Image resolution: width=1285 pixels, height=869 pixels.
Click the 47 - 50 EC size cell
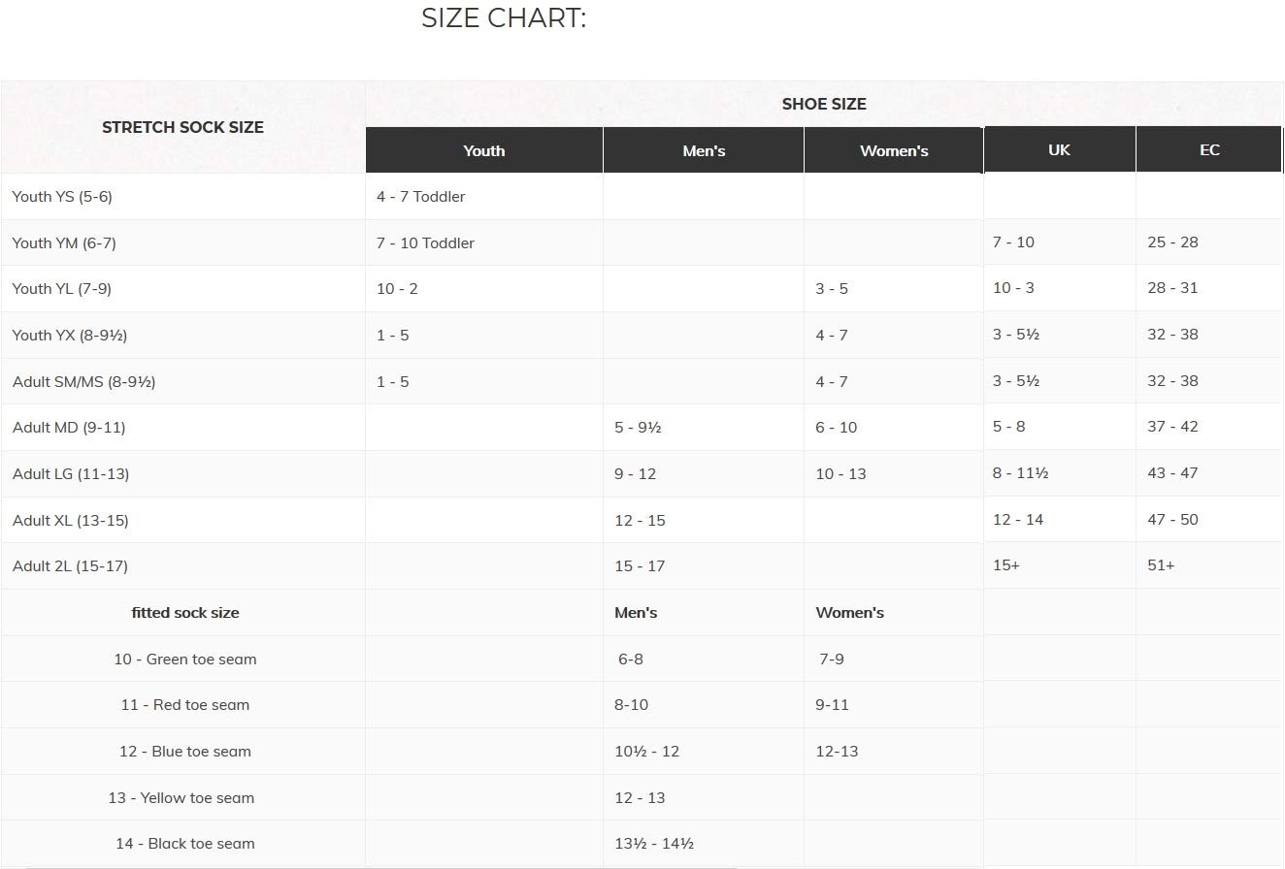[x=1172, y=519]
